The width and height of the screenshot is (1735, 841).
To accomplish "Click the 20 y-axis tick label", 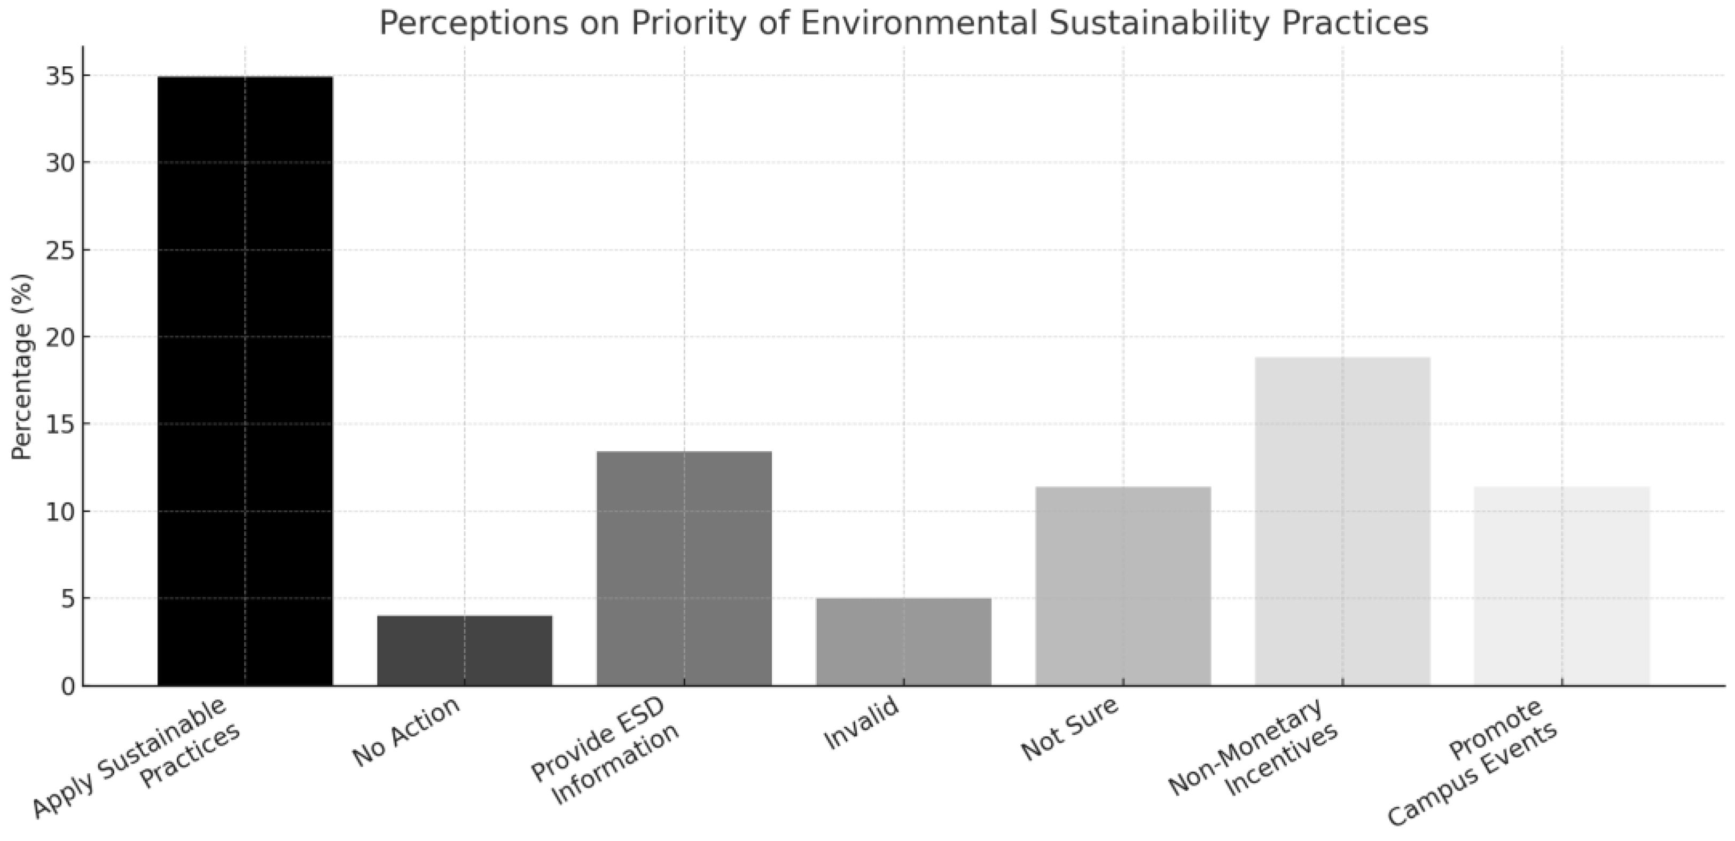I will coord(60,337).
